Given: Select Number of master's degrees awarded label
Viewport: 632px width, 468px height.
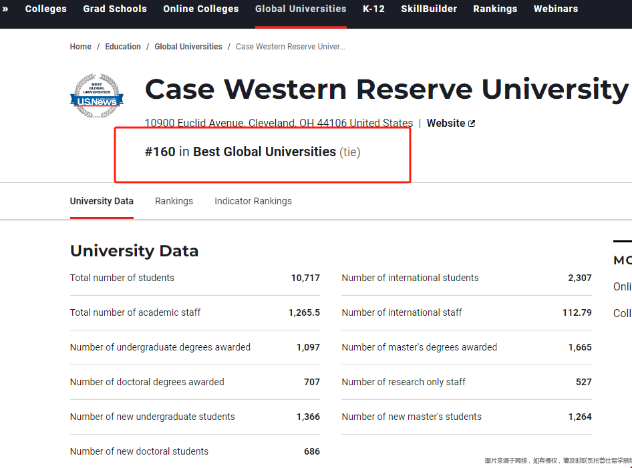Looking at the screenshot, I should point(419,347).
